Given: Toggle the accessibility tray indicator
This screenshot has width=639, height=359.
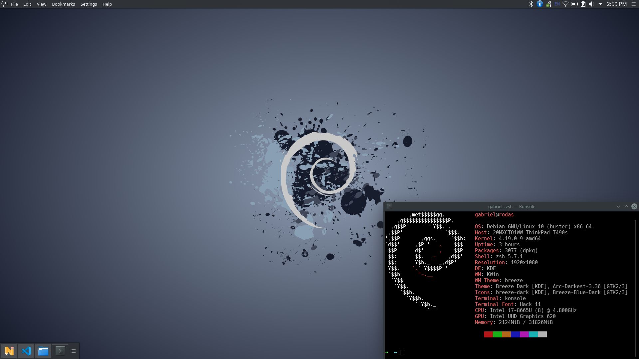Looking at the screenshot, I should (540, 4).
